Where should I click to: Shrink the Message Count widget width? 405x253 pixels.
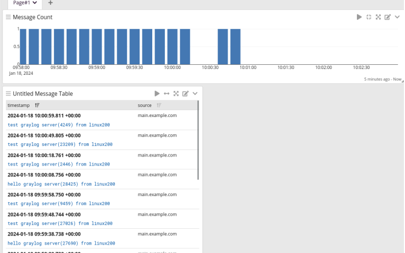(369, 17)
